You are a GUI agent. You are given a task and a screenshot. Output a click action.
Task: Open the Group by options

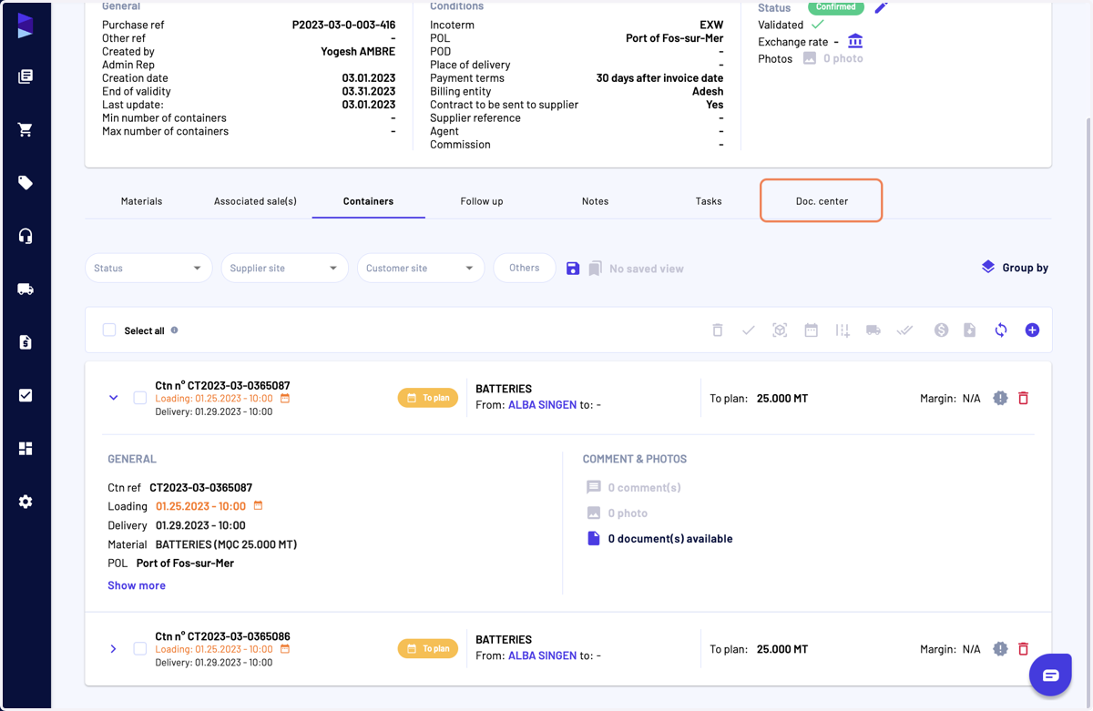coord(1015,268)
